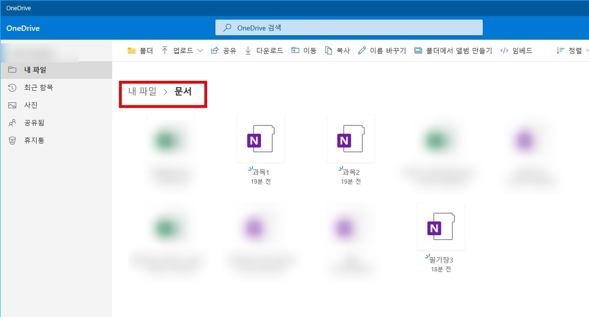
Task: Open the upload dropdown chevron
Action: point(200,50)
